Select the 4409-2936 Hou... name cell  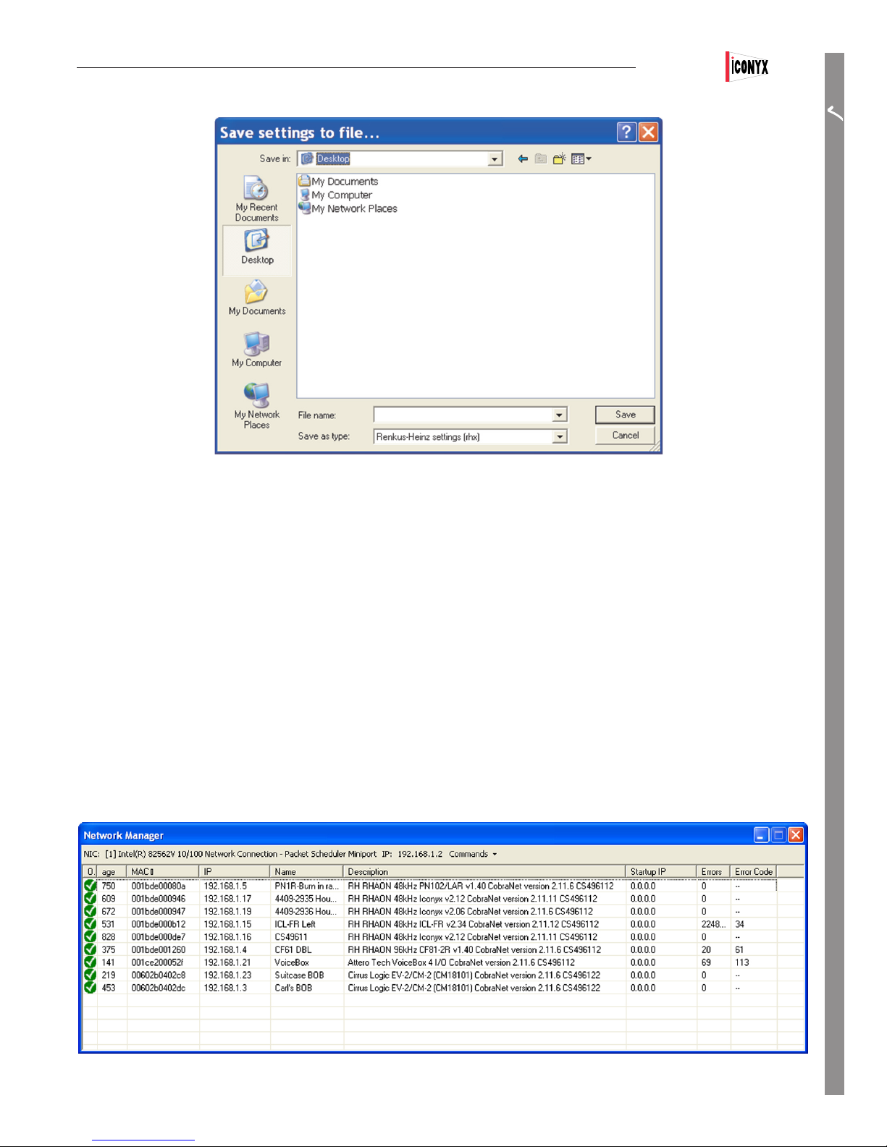[x=306, y=911]
